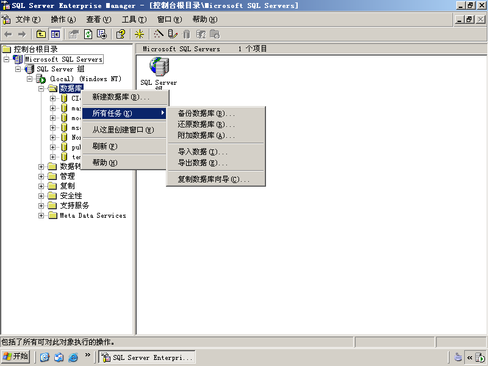This screenshot has width=488, height=366.
Task: Click the Forward arrow toolbar icon
Action: coord(22,34)
